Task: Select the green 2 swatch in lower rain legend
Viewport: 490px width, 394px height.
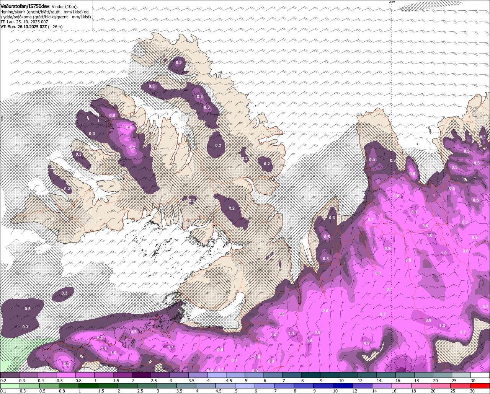Action: tap(127, 386)
